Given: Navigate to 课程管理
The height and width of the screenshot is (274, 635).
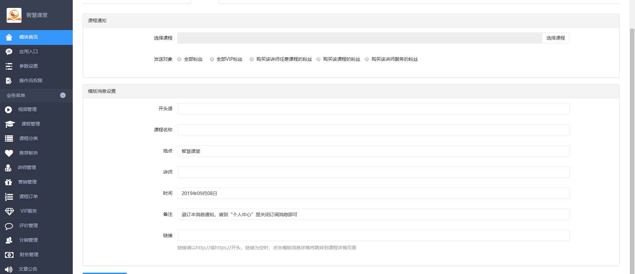Looking at the screenshot, I should (x=36, y=124).
